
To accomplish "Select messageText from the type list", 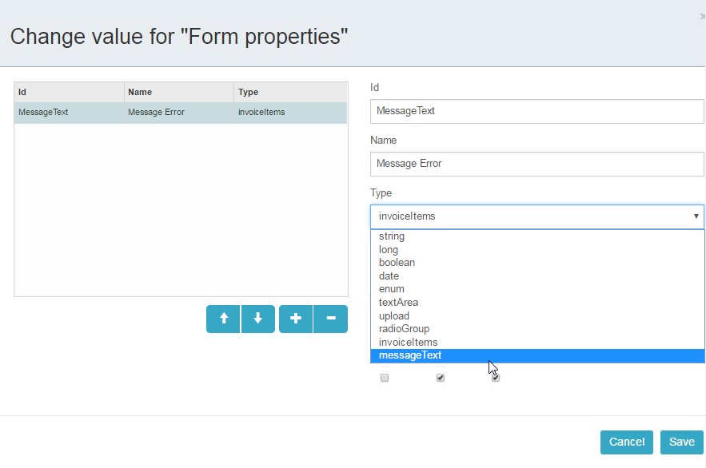I will (x=410, y=355).
